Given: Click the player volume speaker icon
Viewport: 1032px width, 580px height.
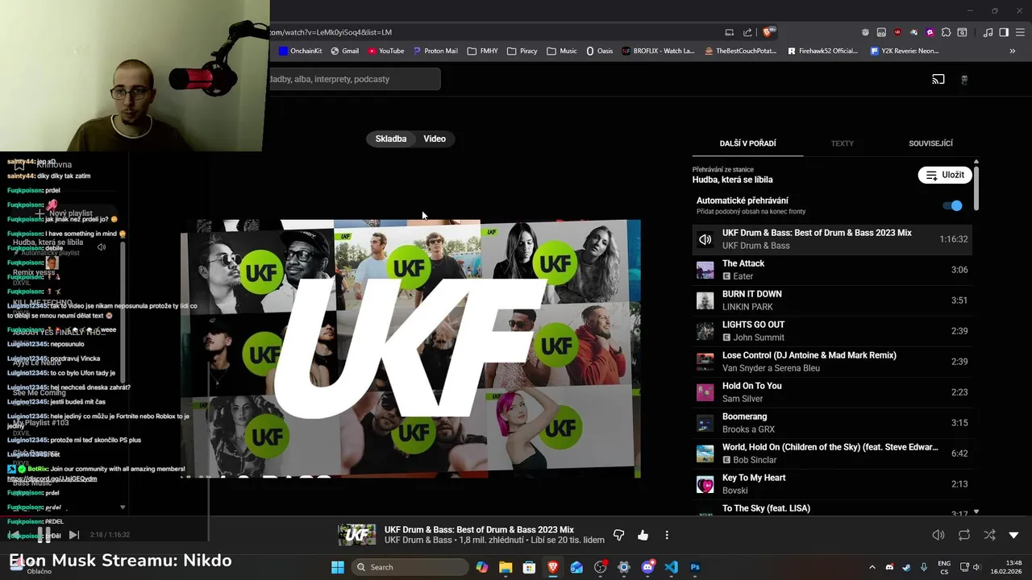Looking at the screenshot, I should (x=938, y=535).
